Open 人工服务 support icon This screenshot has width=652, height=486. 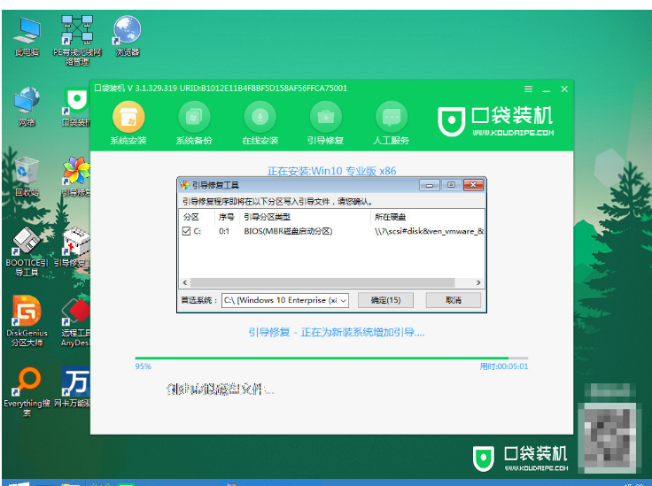click(x=392, y=118)
